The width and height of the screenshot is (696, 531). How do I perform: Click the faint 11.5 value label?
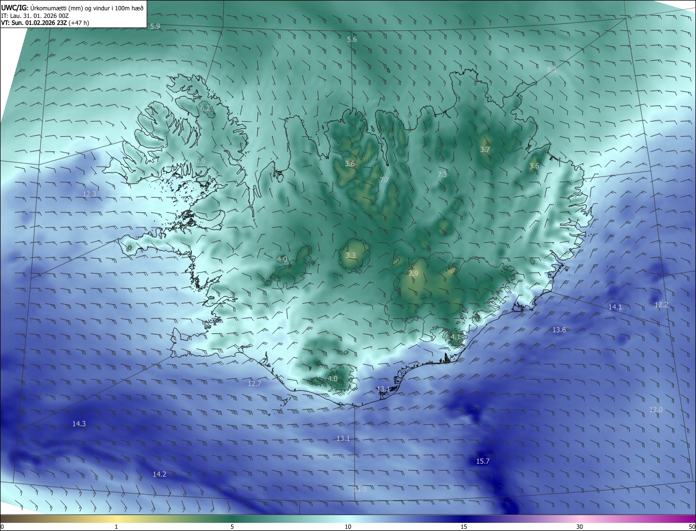[x=360, y=489]
